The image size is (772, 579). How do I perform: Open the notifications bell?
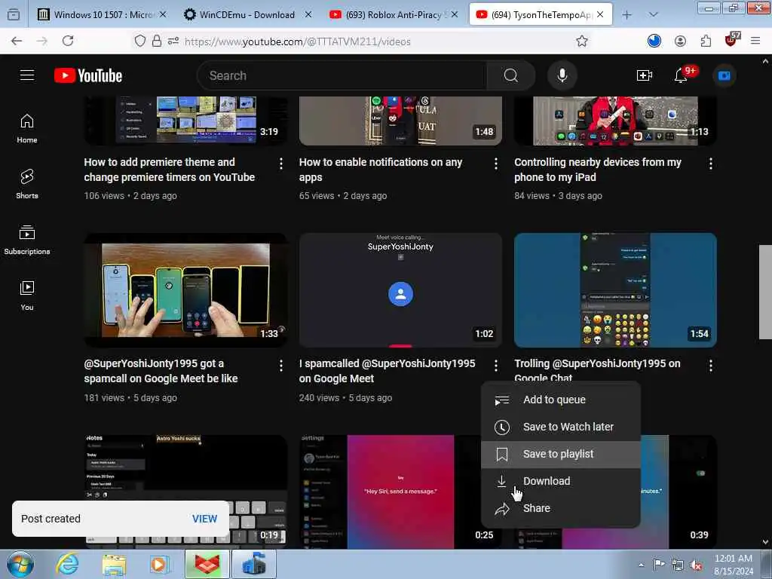tap(681, 75)
